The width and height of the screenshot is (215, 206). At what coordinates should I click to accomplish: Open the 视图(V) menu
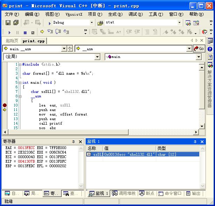point(52,14)
